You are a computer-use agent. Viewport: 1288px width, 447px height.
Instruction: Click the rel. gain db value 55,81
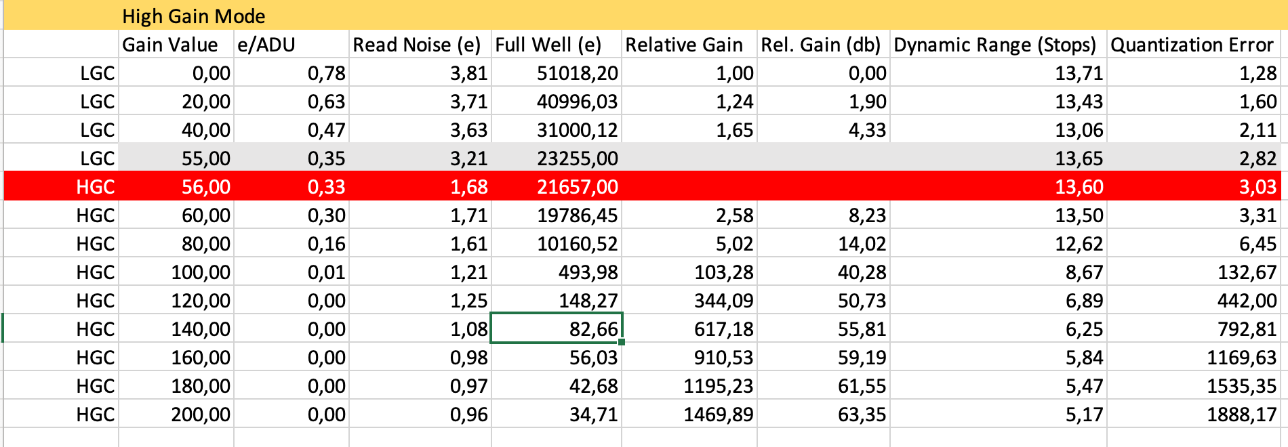pyautogui.click(x=824, y=328)
